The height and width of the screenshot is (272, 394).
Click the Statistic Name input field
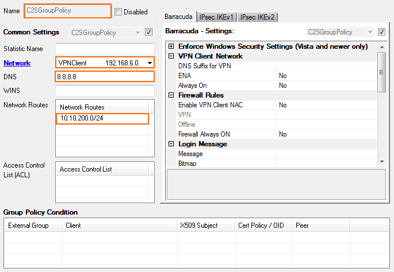[x=105, y=49]
